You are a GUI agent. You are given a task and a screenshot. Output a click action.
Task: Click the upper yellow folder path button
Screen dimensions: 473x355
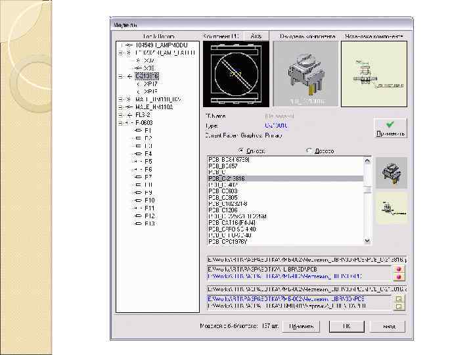[x=399, y=298]
